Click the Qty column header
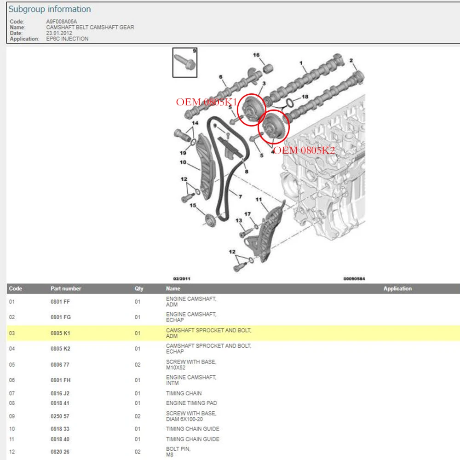The width and height of the screenshot is (460, 460). [139, 288]
